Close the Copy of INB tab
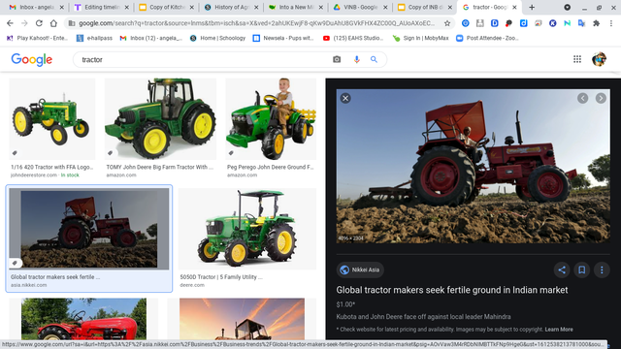Image resolution: width=621 pixels, height=349 pixels. point(449,7)
